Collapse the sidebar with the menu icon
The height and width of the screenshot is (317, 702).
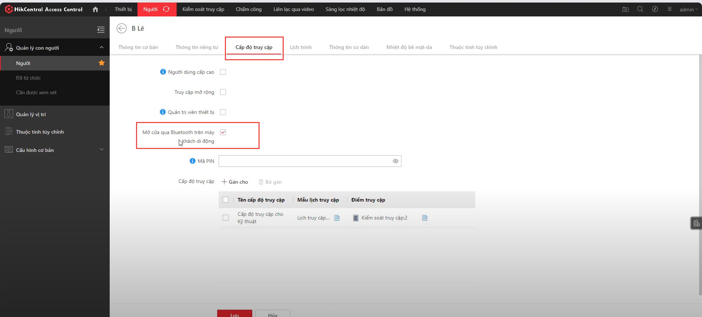pos(101,30)
